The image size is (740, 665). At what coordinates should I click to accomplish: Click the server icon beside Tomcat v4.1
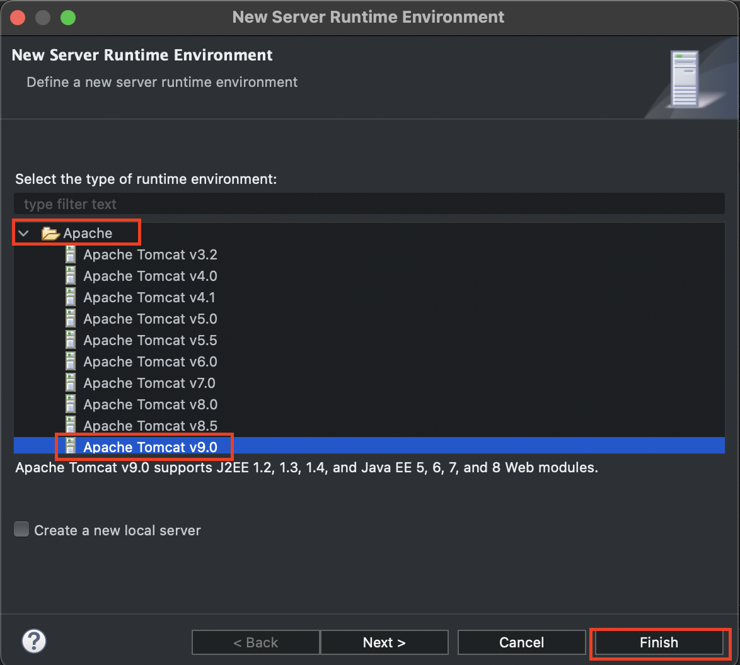click(x=71, y=297)
